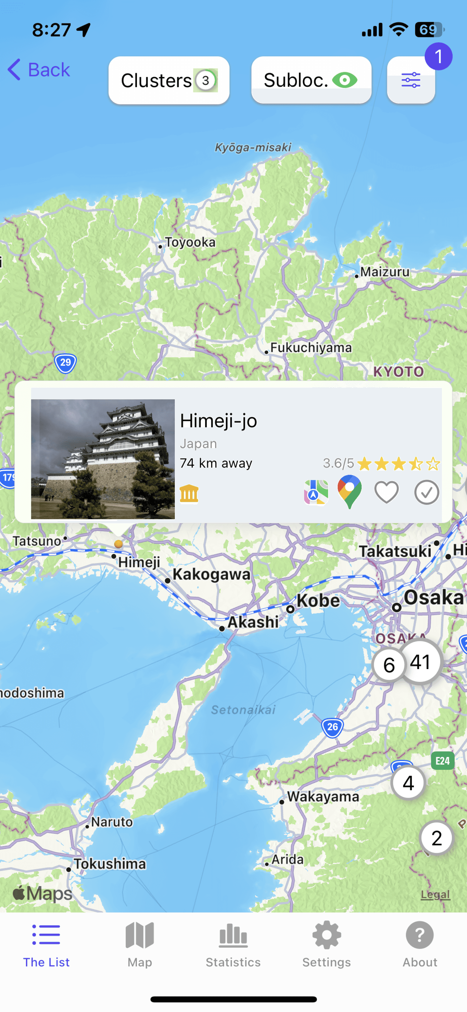Expand the cluster of 4 near Wakayama

[408, 783]
